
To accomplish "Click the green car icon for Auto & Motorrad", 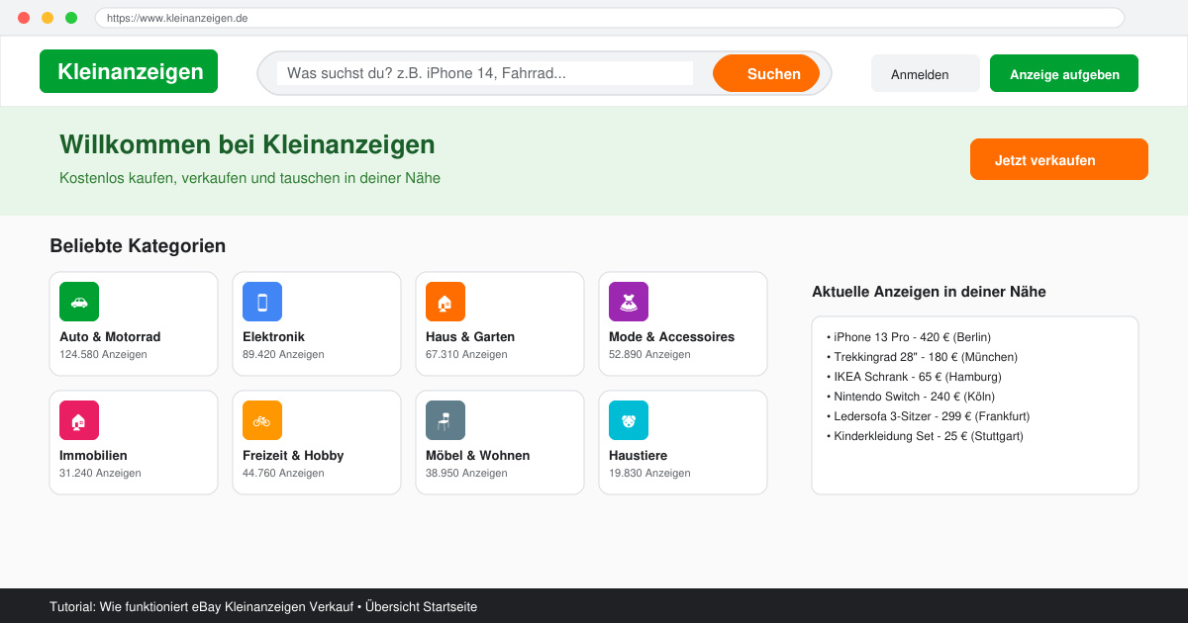I will (79, 302).
